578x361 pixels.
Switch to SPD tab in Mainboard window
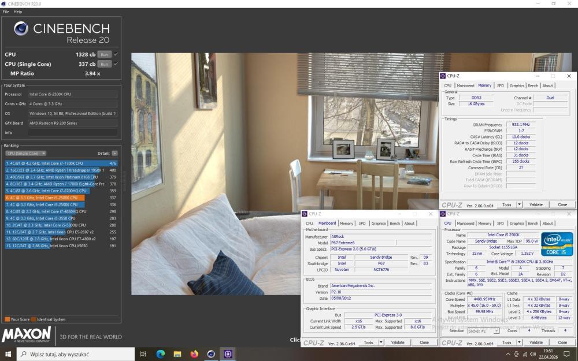[x=362, y=223]
